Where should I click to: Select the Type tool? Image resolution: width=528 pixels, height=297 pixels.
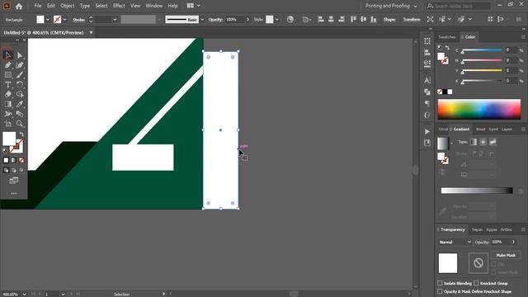7,84
